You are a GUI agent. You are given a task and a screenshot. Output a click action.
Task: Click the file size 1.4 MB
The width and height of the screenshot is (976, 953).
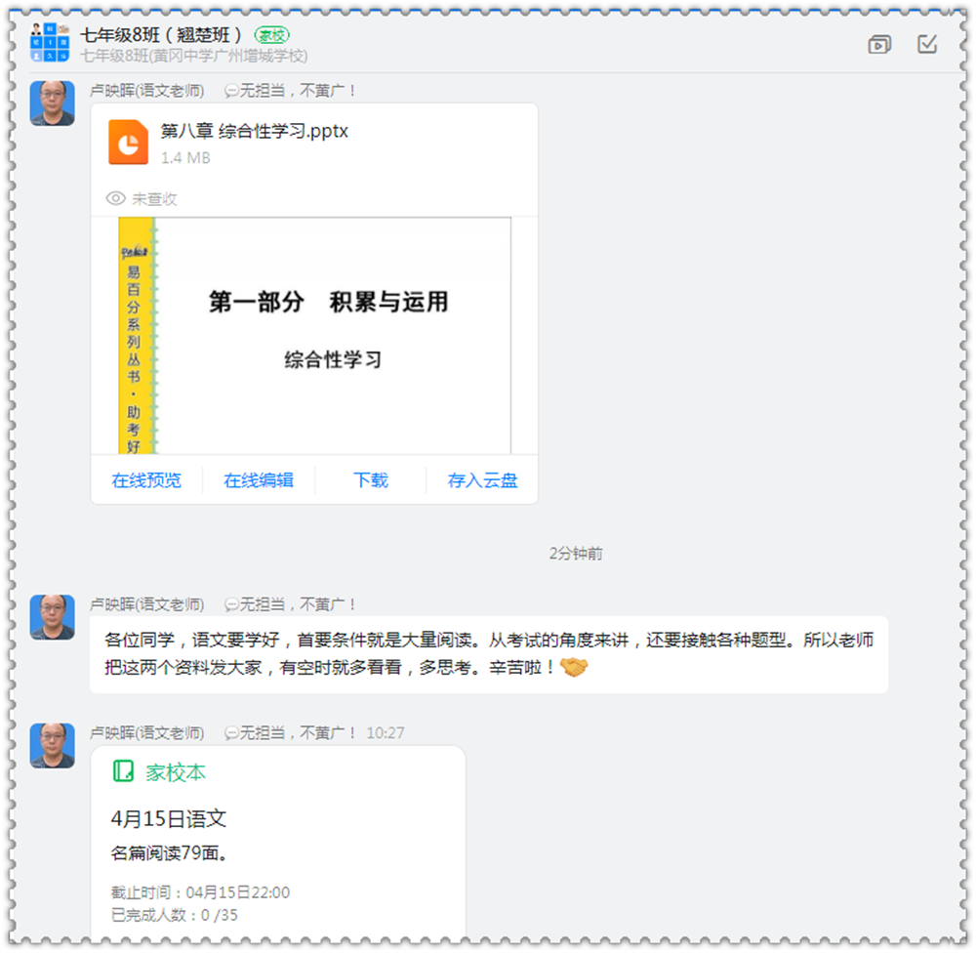click(x=185, y=158)
